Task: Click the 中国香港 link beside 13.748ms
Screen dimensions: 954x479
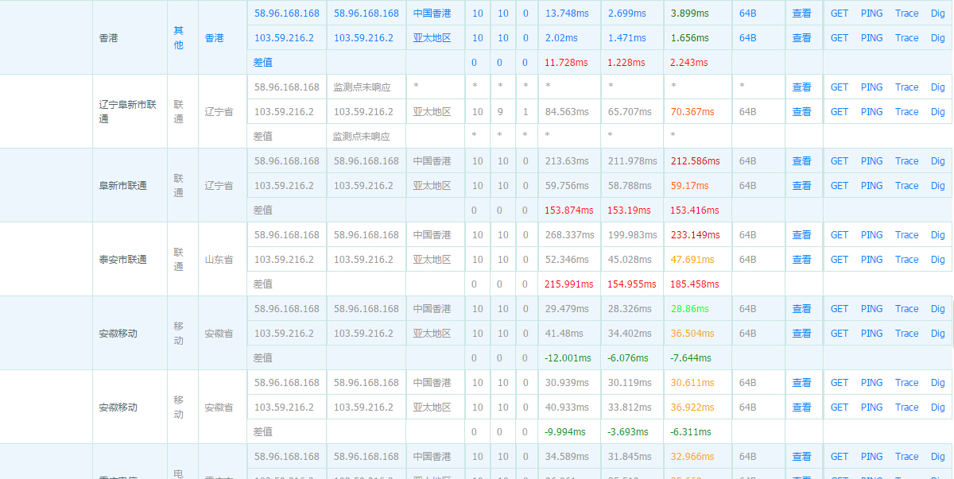Action: [x=432, y=14]
